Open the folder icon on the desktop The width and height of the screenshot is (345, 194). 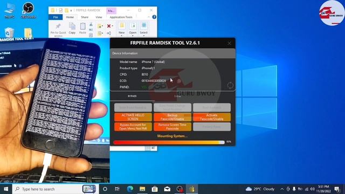28,33
